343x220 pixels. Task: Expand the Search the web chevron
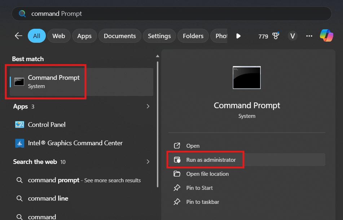point(148,162)
